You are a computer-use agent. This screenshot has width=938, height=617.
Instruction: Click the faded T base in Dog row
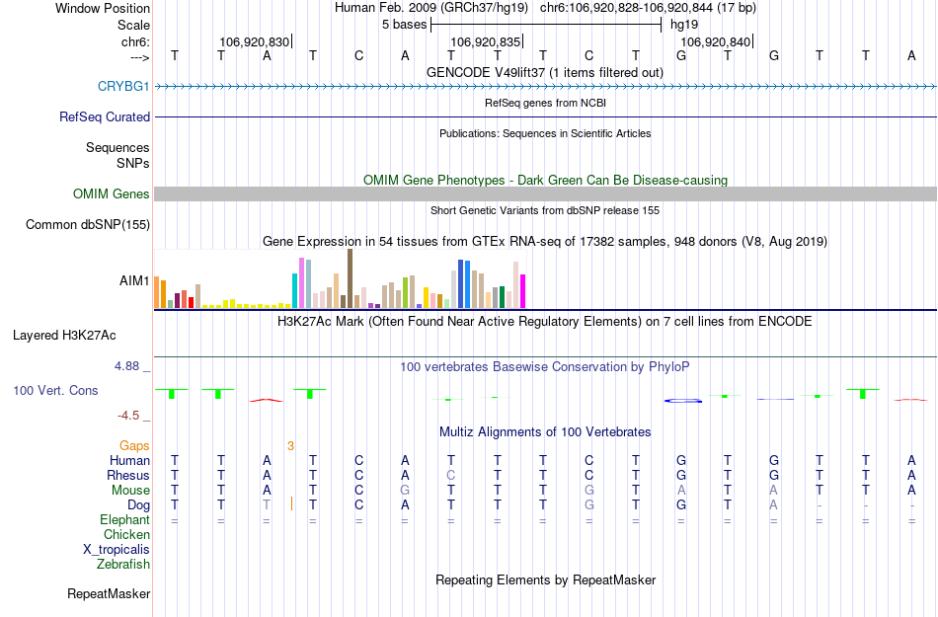point(267,505)
